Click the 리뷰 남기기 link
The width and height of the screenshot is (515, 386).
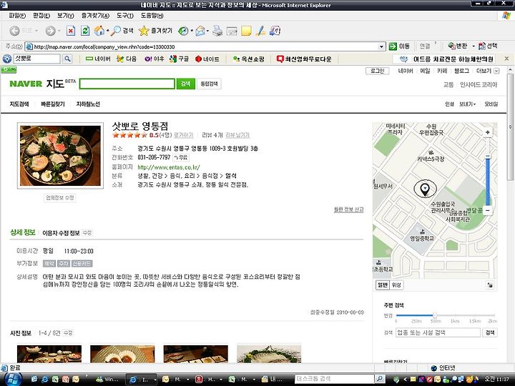pos(237,135)
